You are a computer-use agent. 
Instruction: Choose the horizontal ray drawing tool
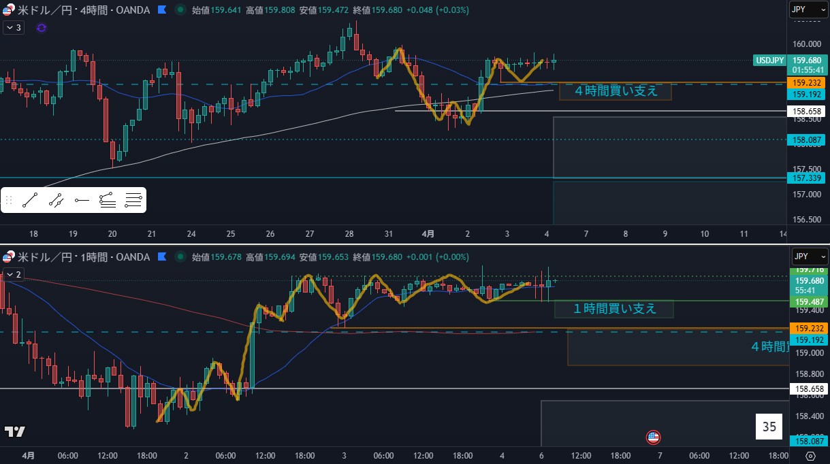(x=82, y=200)
